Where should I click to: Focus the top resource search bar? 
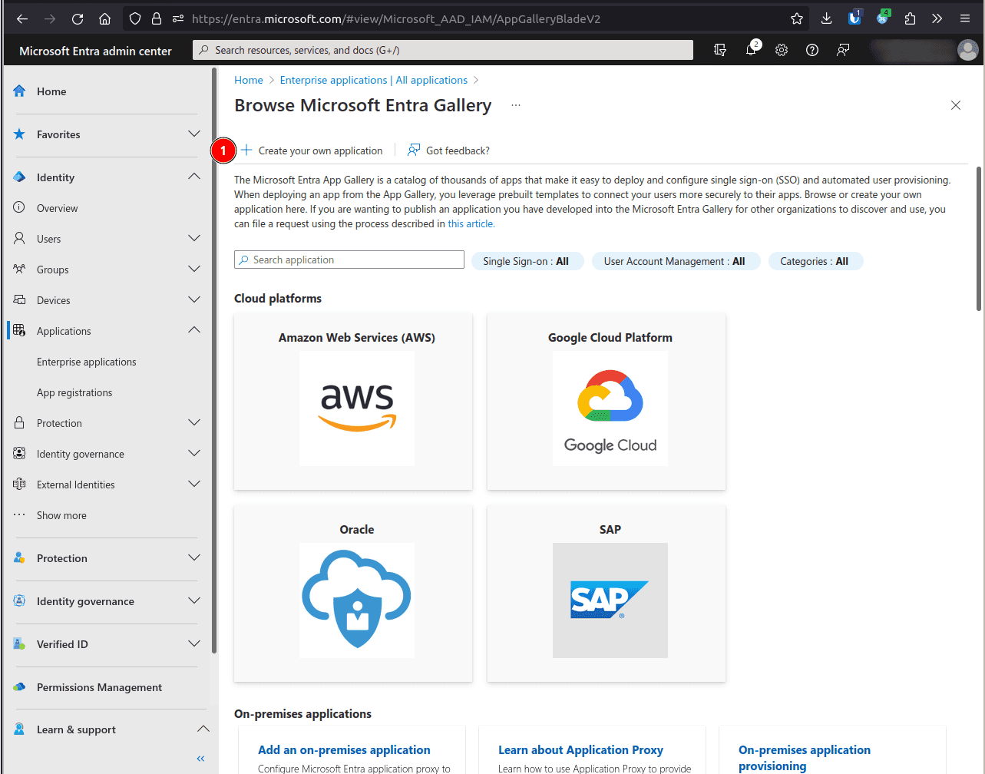coord(443,50)
